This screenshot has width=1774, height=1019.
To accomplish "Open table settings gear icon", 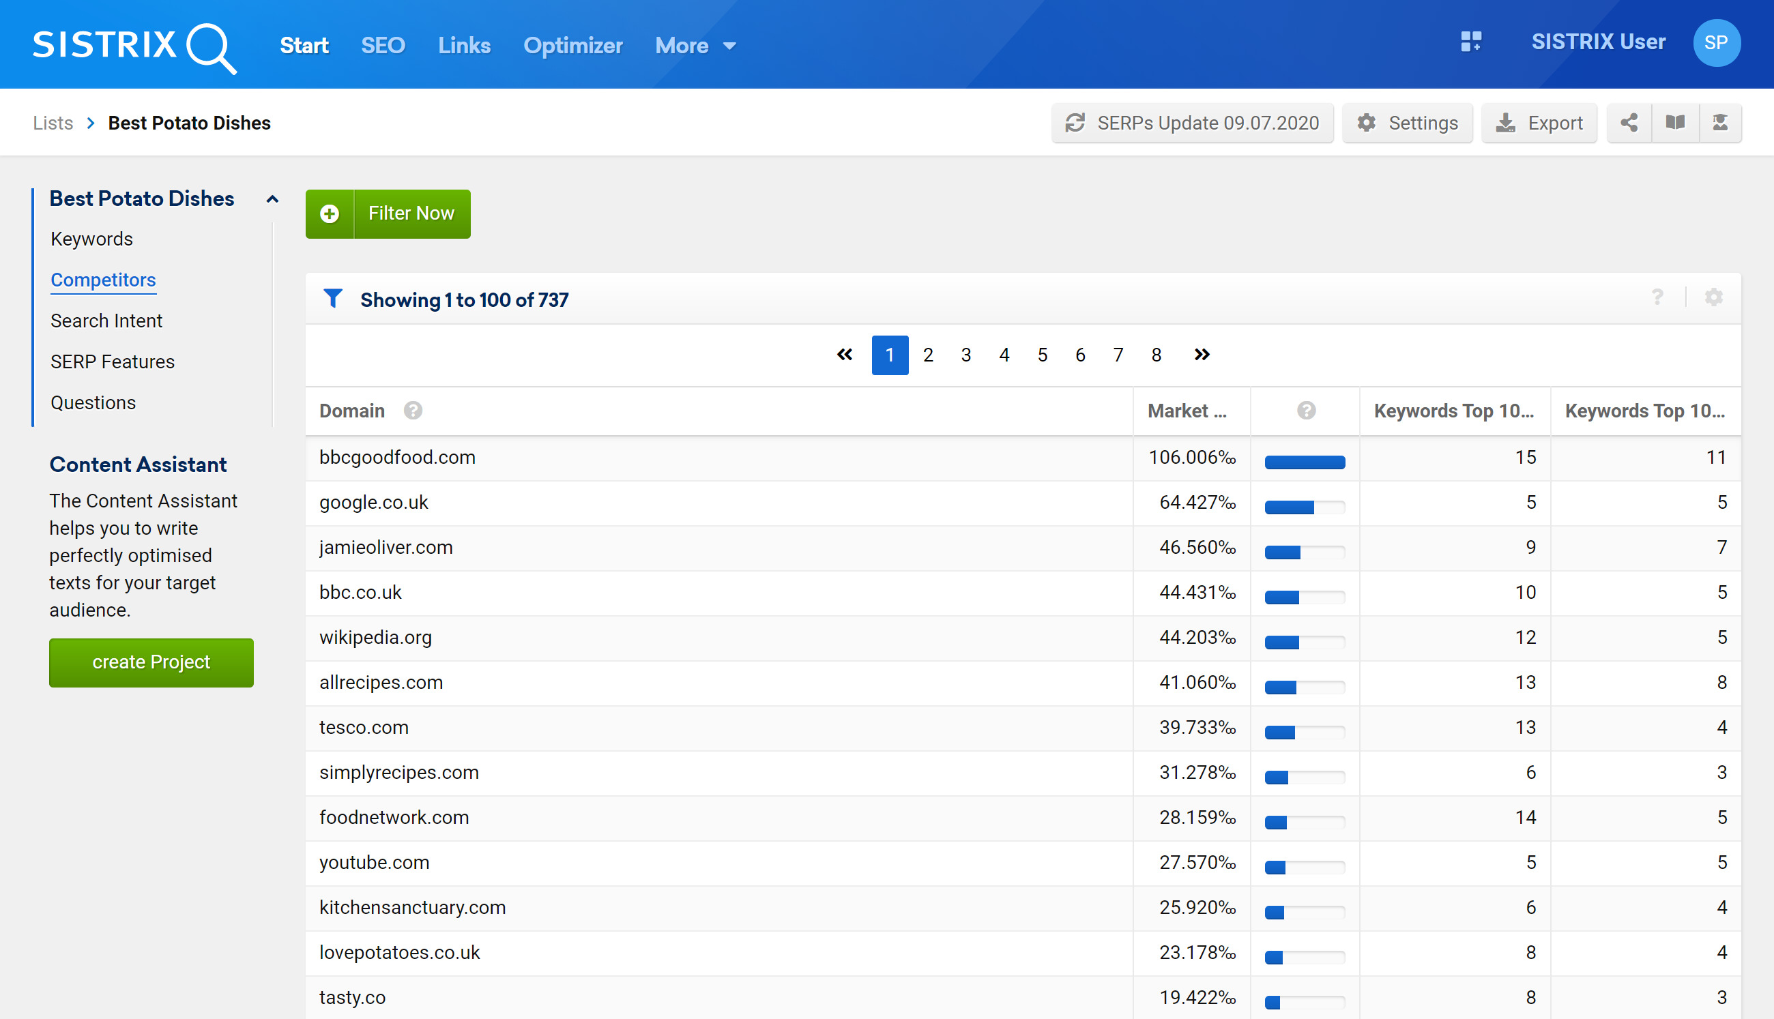I will (x=1713, y=297).
